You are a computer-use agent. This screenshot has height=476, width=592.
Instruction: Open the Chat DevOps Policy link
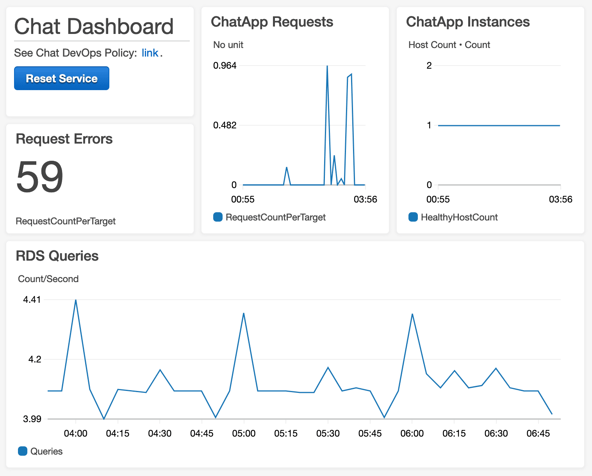tap(150, 53)
